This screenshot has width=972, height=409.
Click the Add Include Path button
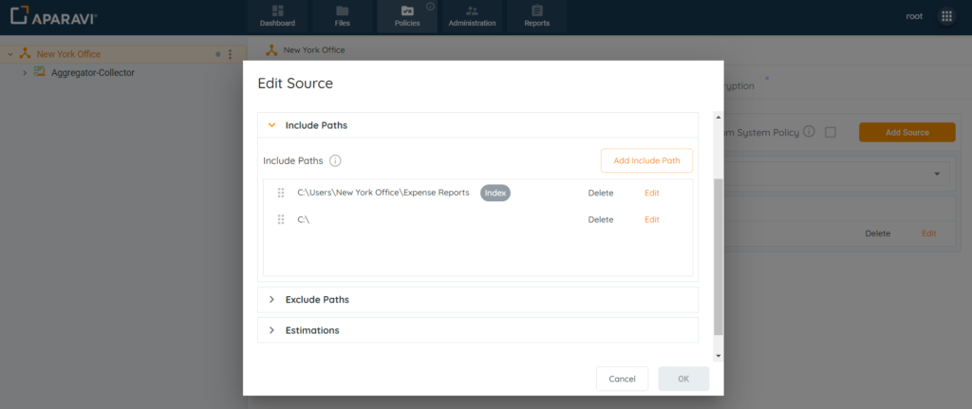(646, 160)
